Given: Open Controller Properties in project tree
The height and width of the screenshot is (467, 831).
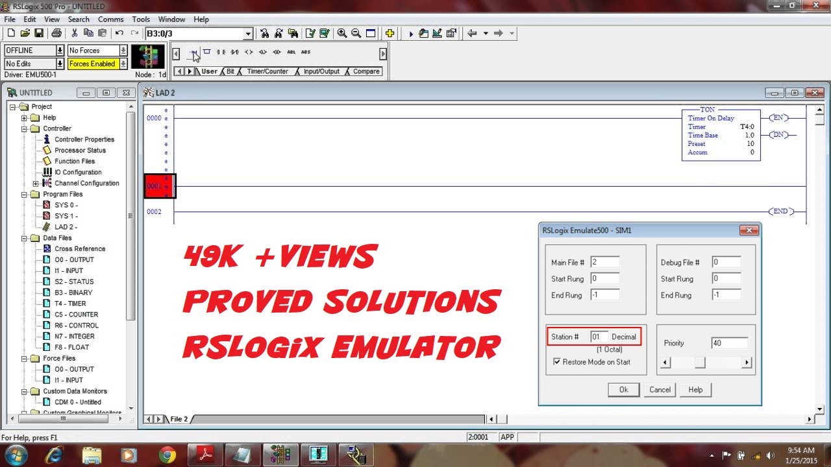Looking at the screenshot, I should point(84,139).
